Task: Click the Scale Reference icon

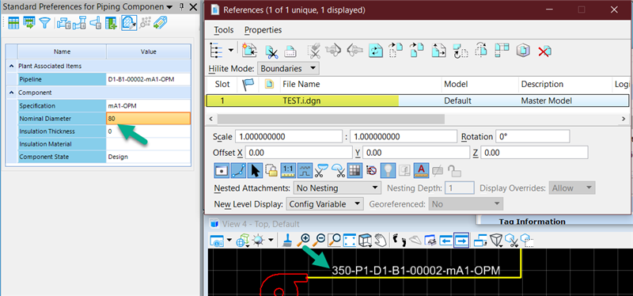Action: tap(438, 51)
